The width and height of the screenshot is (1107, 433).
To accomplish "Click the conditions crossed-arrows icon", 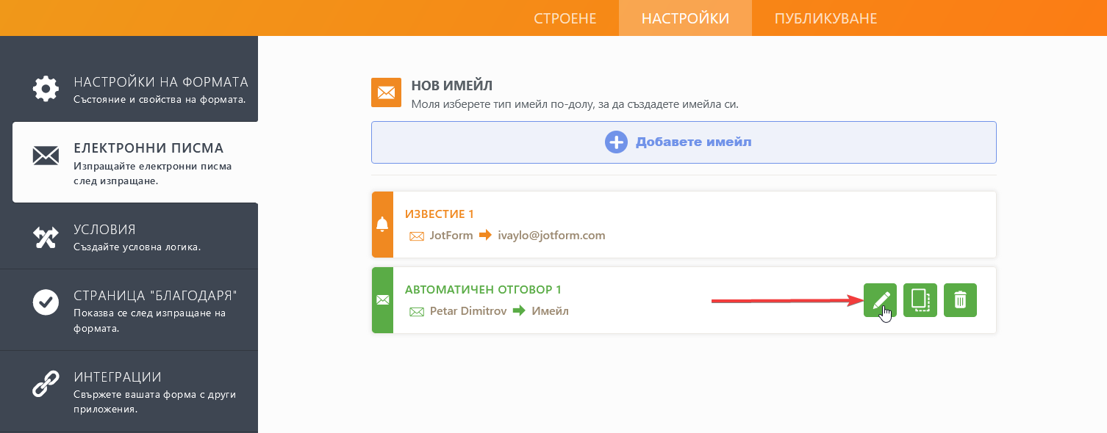I will point(46,236).
